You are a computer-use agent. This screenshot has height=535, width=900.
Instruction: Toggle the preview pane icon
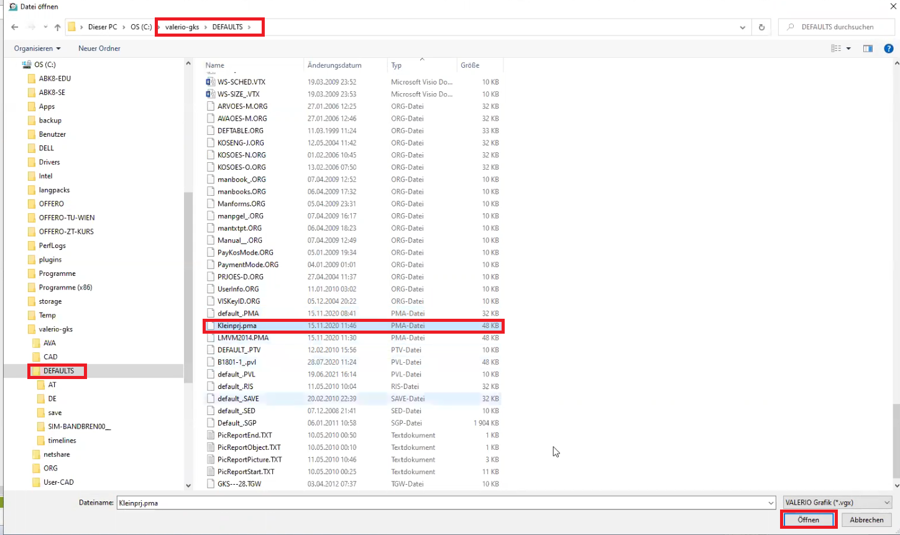868,48
